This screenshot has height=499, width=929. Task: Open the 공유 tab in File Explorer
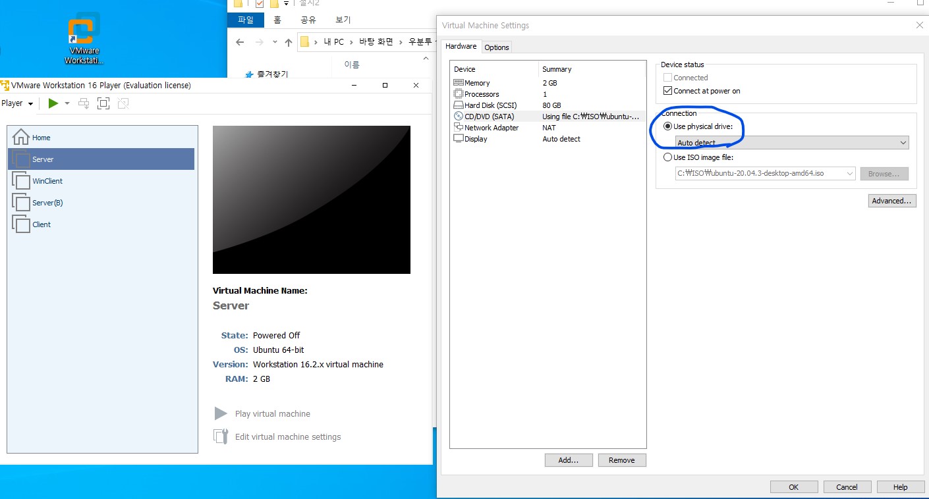[308, 20]
